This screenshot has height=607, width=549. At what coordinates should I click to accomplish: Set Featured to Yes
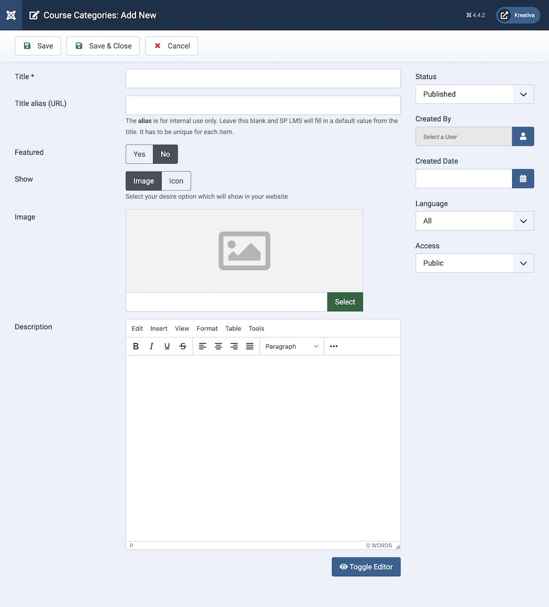click(x=139, y=154)
